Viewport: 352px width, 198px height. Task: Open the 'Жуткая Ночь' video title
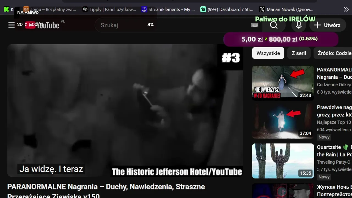tap(334, 191)
